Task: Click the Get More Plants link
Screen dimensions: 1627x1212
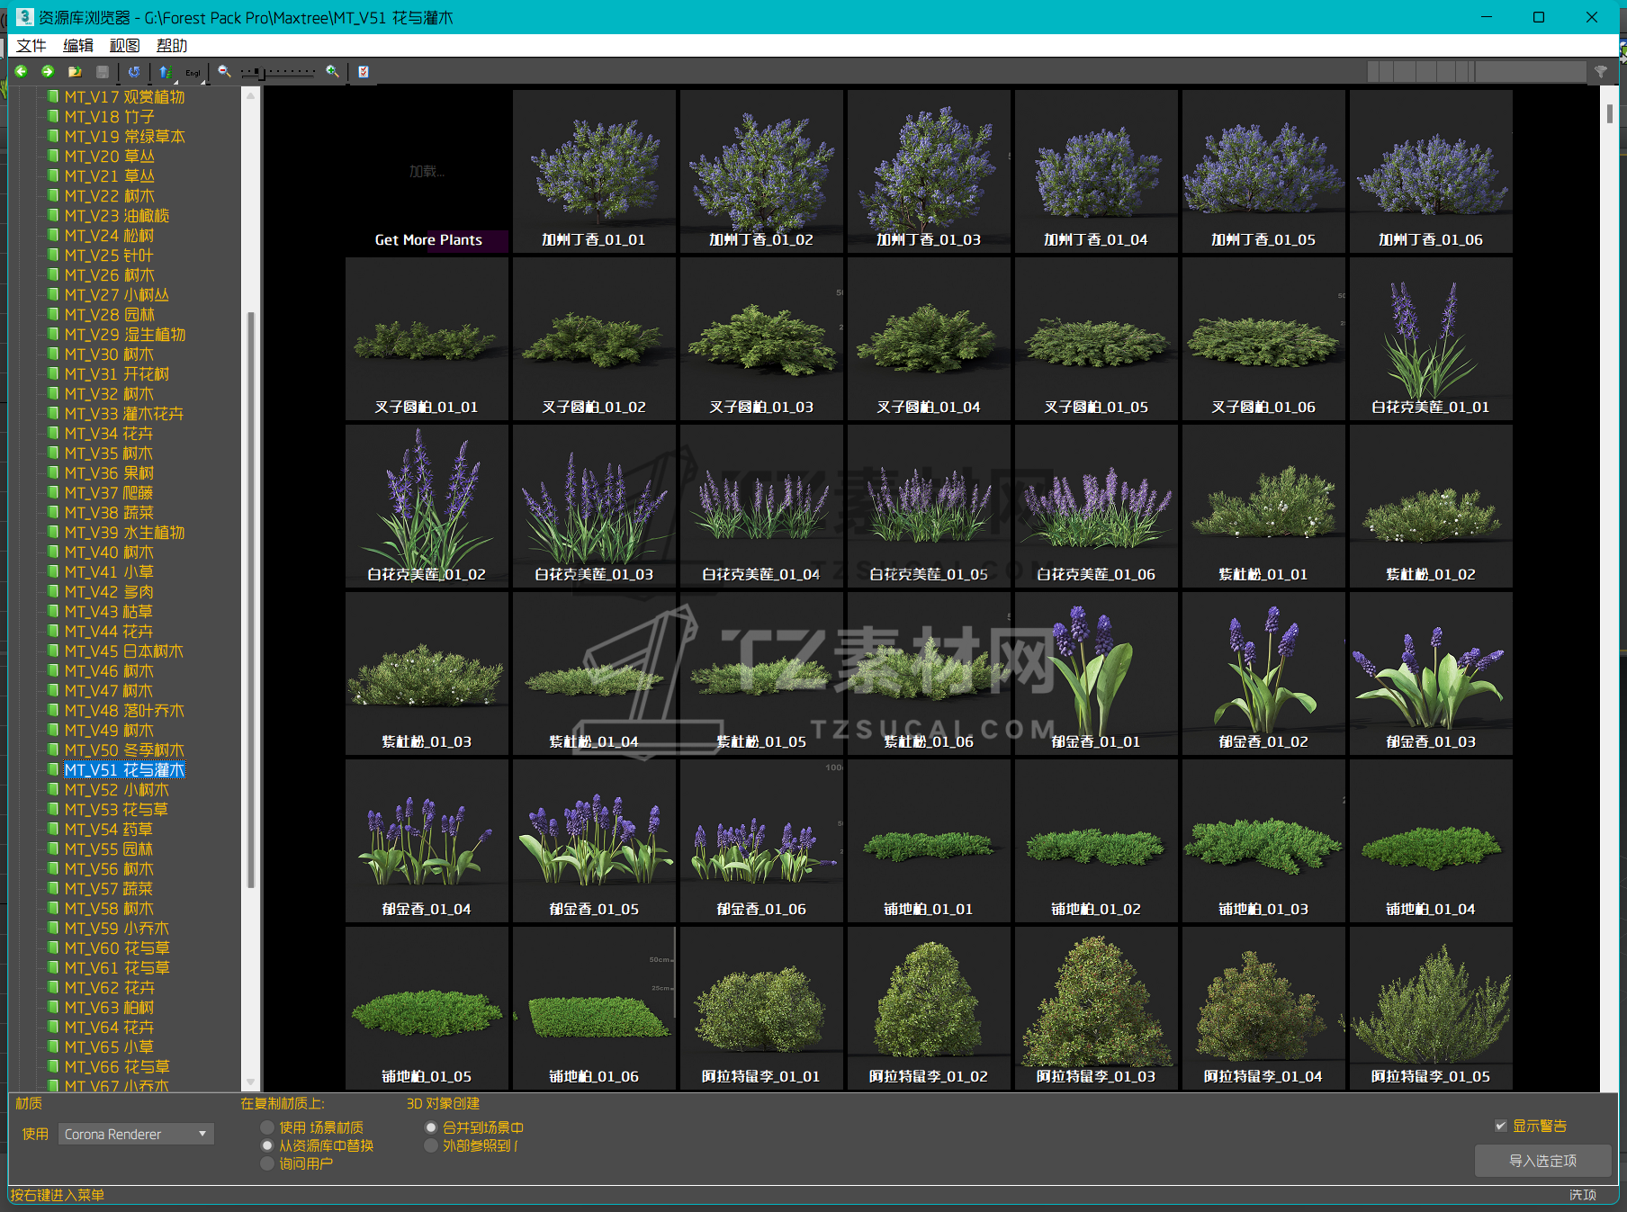Action: [x=428, y=240]
